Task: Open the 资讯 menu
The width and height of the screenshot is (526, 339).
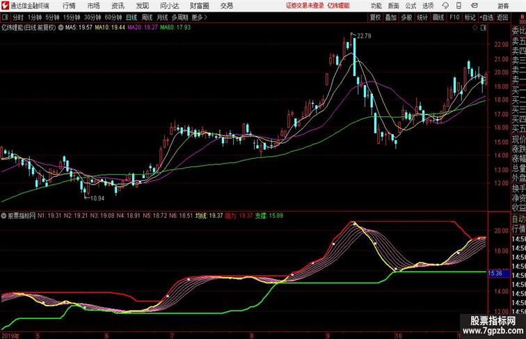Action: click(x=118, y=6)
